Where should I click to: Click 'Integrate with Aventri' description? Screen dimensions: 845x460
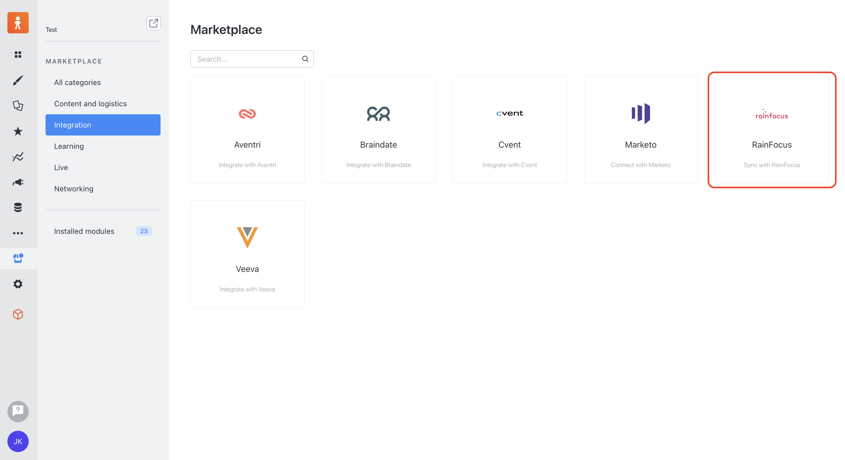click(247, 165)
